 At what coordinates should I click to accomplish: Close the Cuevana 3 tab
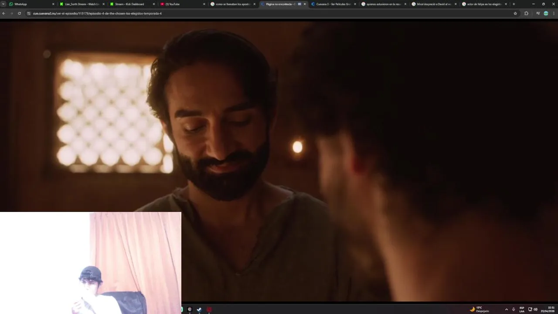(x=355, y=4)
